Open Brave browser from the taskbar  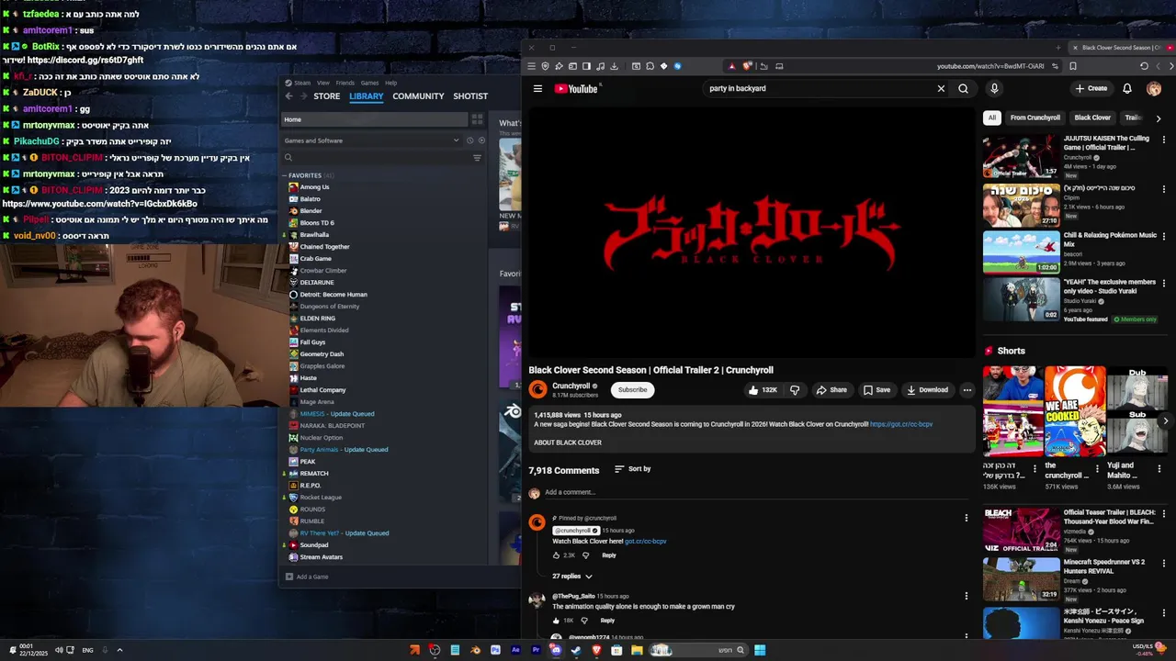click(x=596, y=650)
